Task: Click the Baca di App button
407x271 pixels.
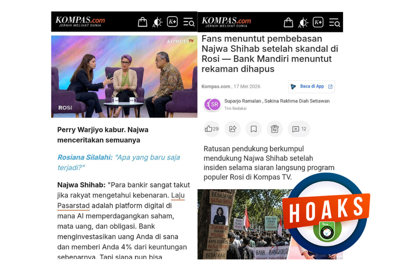Action: [311, 86]
